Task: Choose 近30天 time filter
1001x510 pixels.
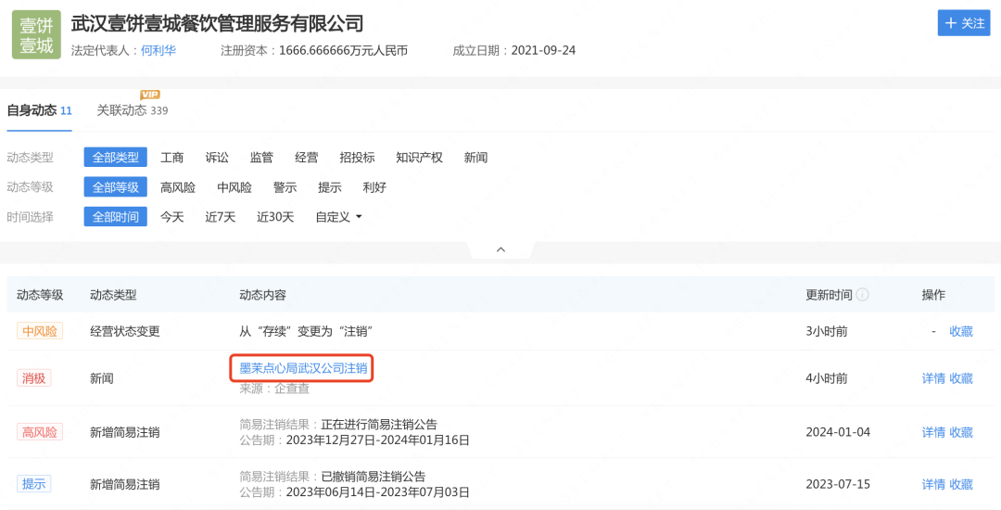Action: (x=275, y=217)
